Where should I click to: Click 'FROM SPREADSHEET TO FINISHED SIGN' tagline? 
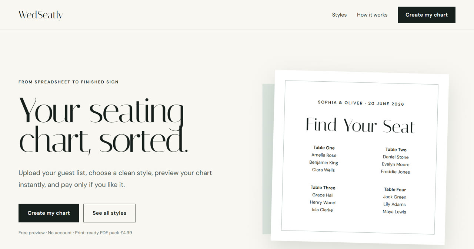69,82
